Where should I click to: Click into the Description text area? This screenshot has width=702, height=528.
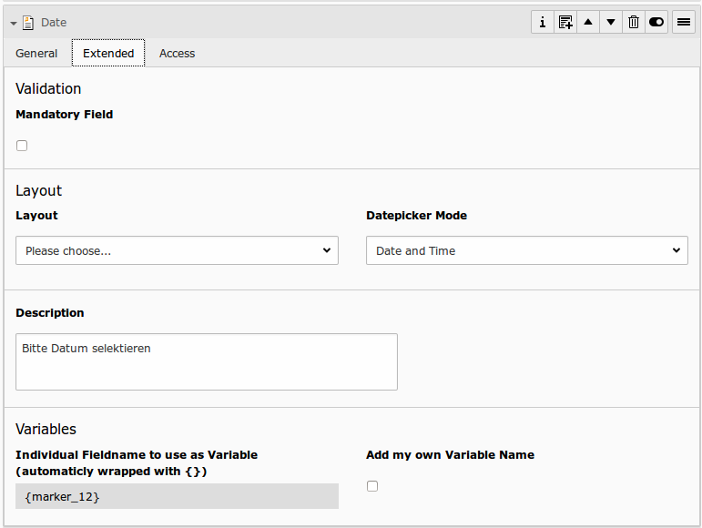pos(207,361)
